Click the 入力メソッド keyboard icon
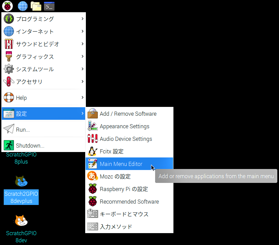279x245 pixels. point(93,226)
